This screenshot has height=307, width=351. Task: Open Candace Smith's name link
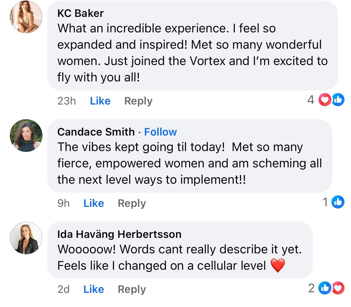96,132
